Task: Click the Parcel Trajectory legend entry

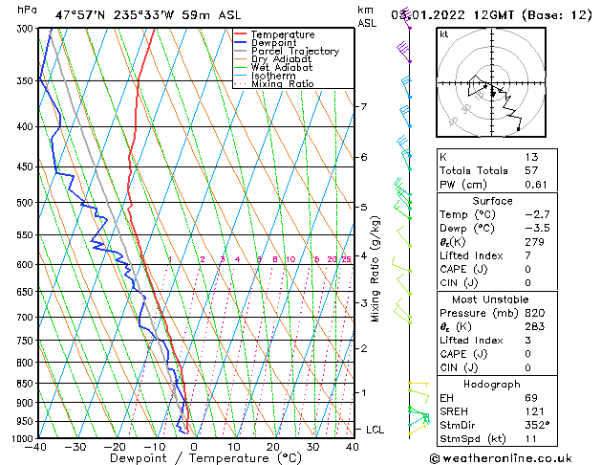Action: (x=295, y=51)
